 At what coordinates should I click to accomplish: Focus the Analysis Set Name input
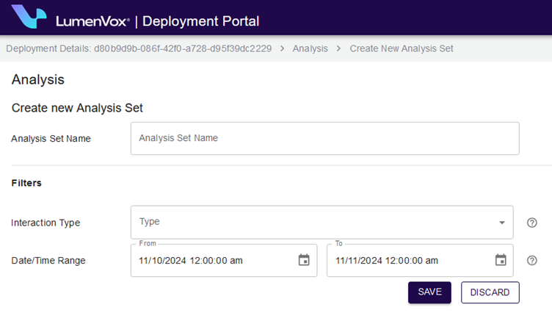tap(324, 138)
